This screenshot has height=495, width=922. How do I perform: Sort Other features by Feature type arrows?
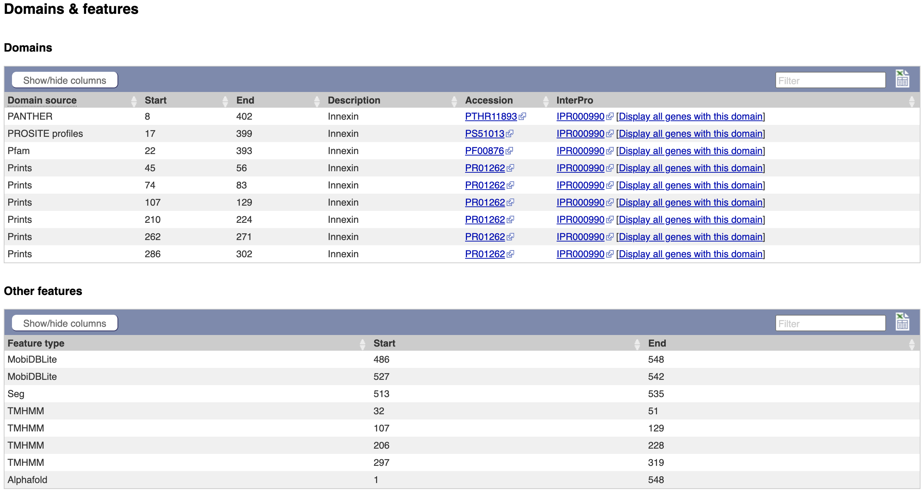click(363, 344)
